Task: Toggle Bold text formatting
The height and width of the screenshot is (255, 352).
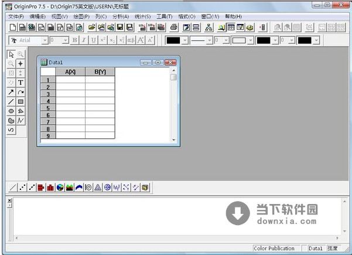Action: point(74,40)
